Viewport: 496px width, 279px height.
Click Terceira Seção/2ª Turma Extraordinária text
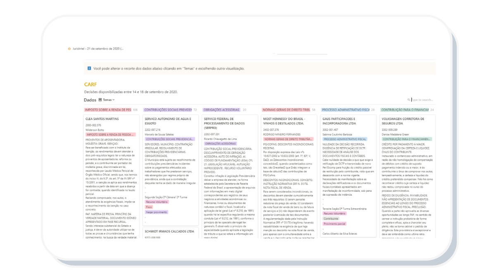[344, 208]
